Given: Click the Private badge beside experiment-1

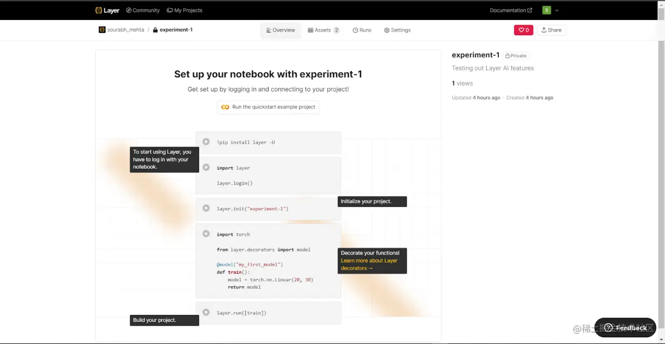Looking at the screenshot, I should point(516,56).
